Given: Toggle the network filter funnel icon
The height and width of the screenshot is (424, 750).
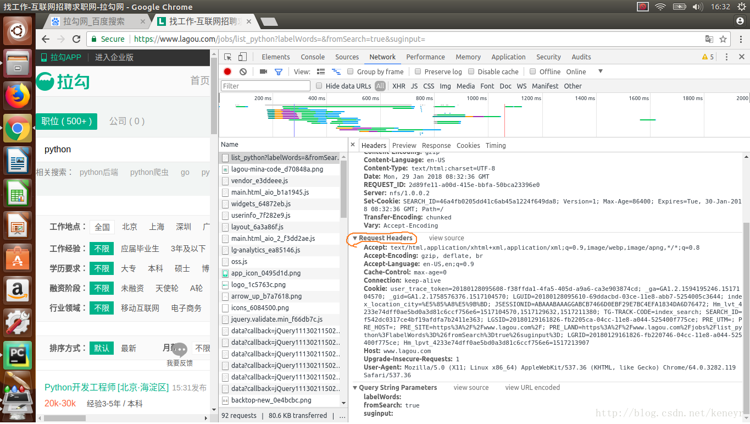Looking at the screenshot, I should click(279, 71).
